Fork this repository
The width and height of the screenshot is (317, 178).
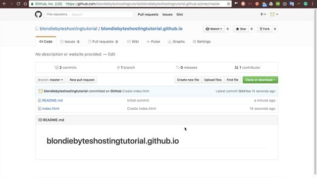264,29
